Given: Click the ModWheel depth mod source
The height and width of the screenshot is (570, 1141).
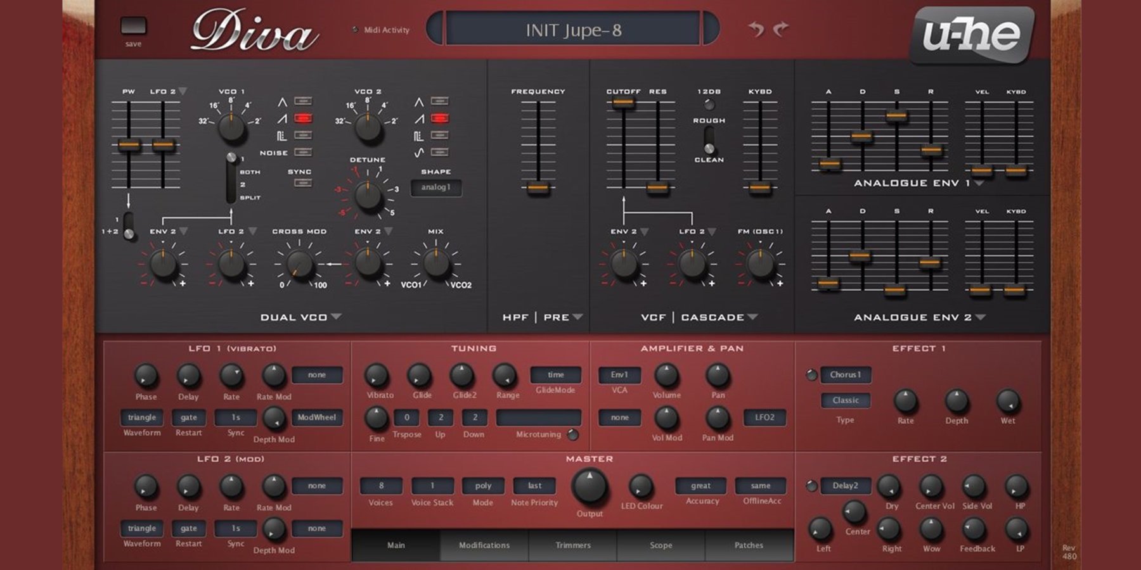Looking at the screenshot, I should click(x=317, y=417).
